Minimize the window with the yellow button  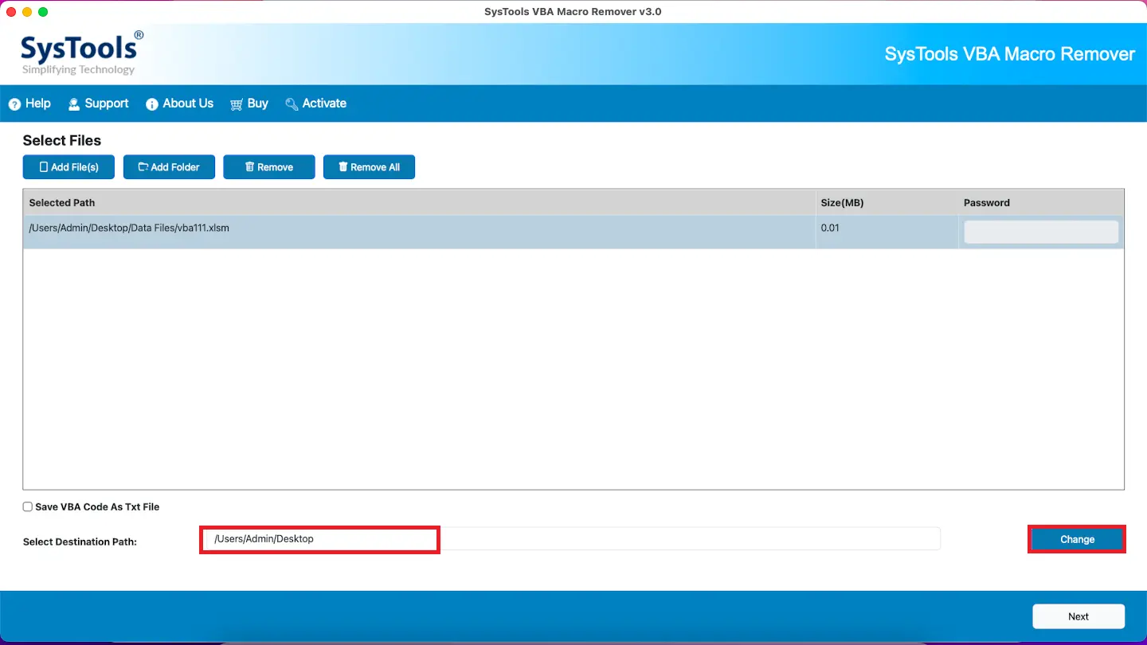[27, 12]
